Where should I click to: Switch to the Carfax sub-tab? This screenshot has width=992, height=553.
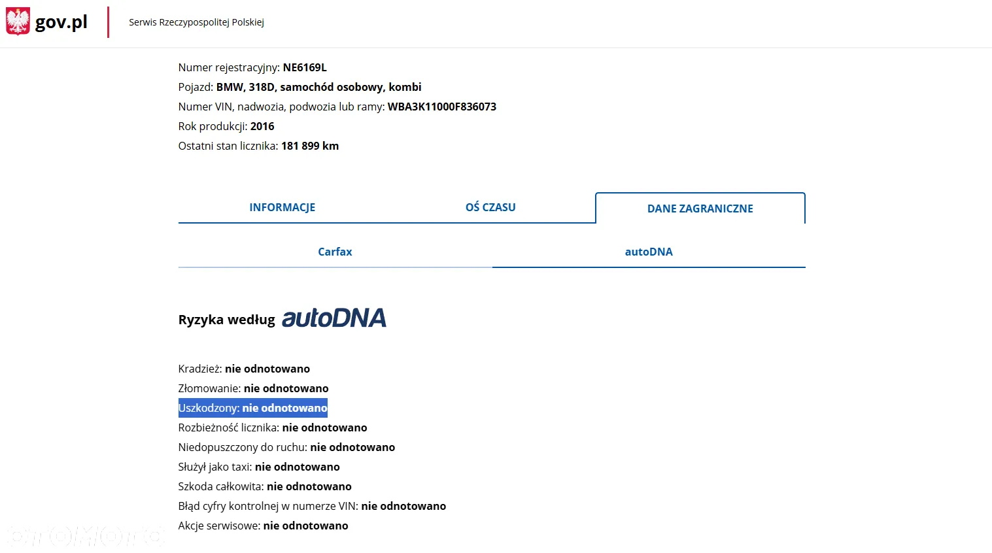point(335,252)
